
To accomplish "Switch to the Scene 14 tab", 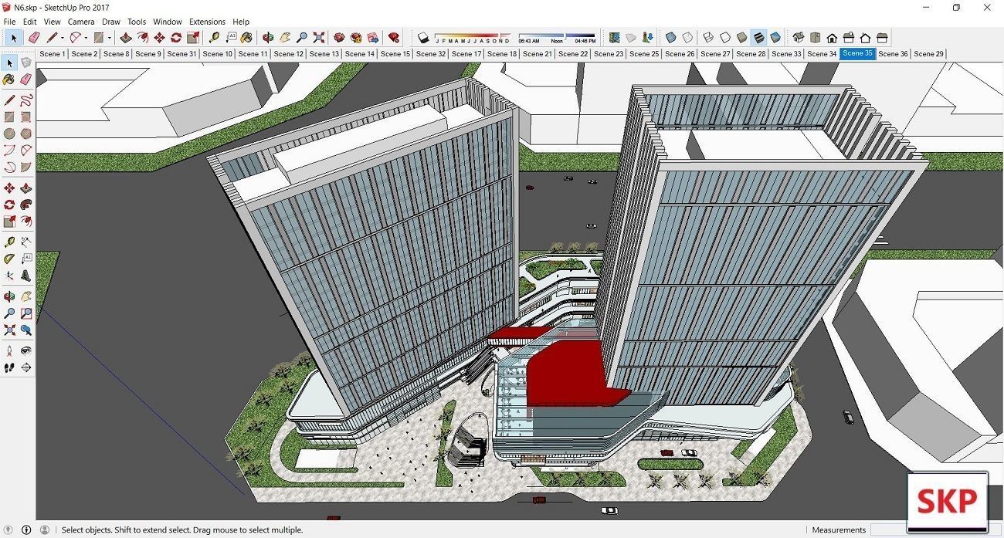I will [360, 54].
